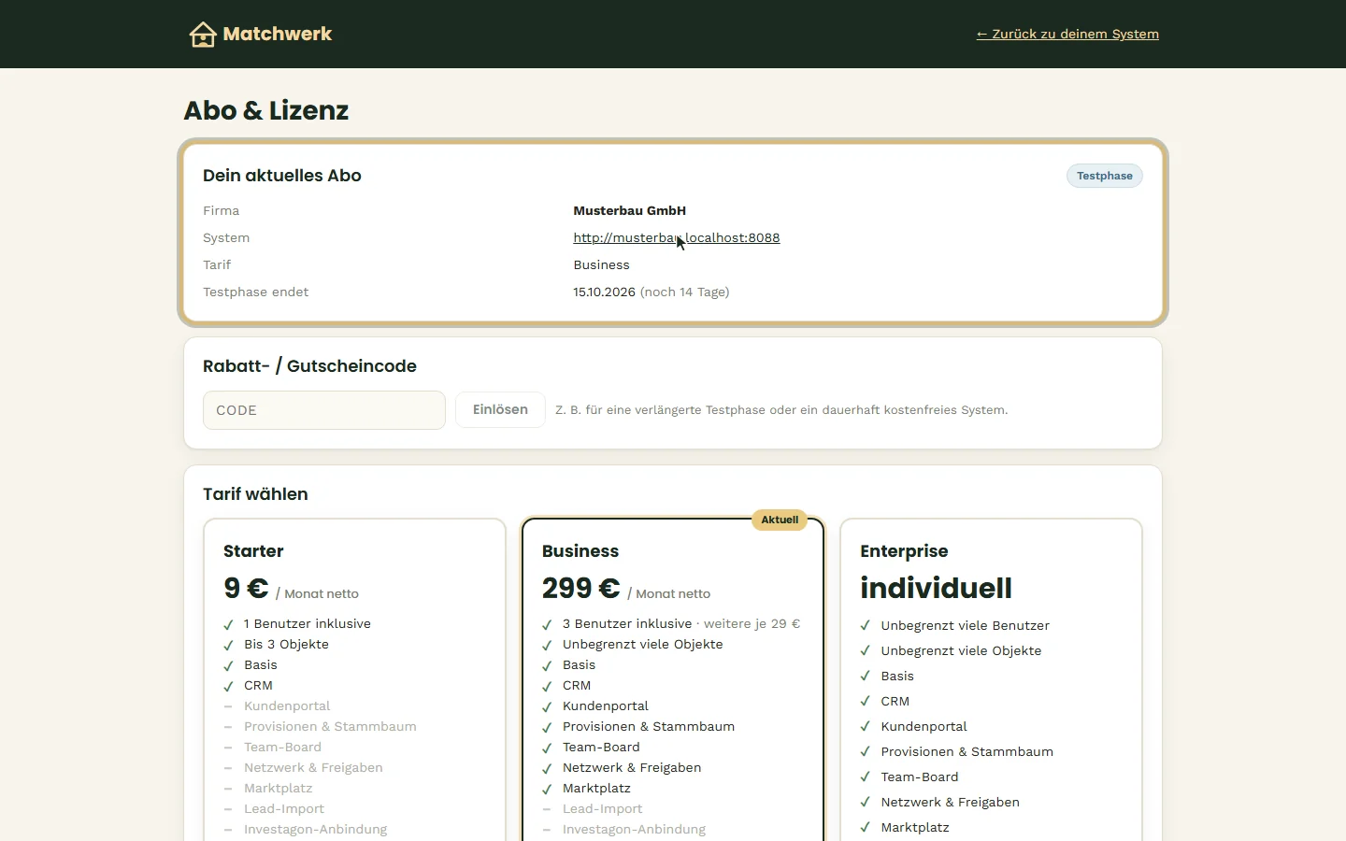Image resolution: width=1346 pixels, height=841 pixels.
Task: Click checkmark next to Enterprise 'Netzwerk & Freigaben'
Action: coord(866,803)
